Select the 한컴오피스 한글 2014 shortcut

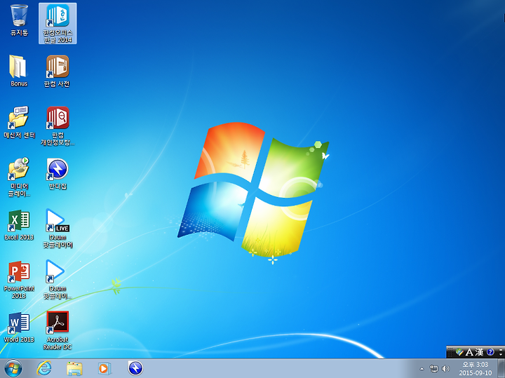[x=58, y=23]
